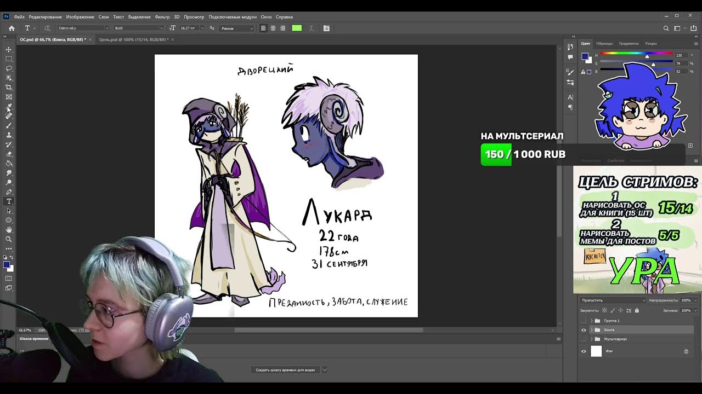Screen dimensions: 702x394
Task: Select the Move tool
Action: tap(9, 50)
